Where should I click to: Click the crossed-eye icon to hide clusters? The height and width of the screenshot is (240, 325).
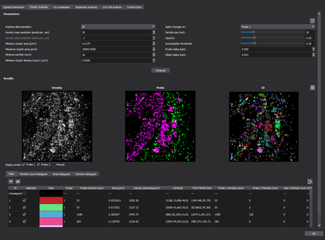tap(18, 181)
